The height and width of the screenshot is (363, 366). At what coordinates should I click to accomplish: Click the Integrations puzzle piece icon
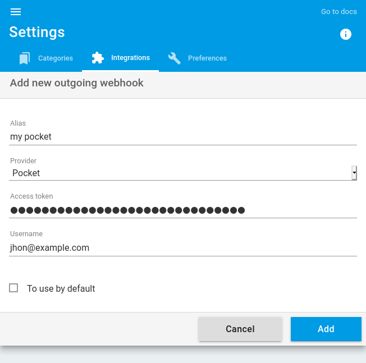[98, 58]
